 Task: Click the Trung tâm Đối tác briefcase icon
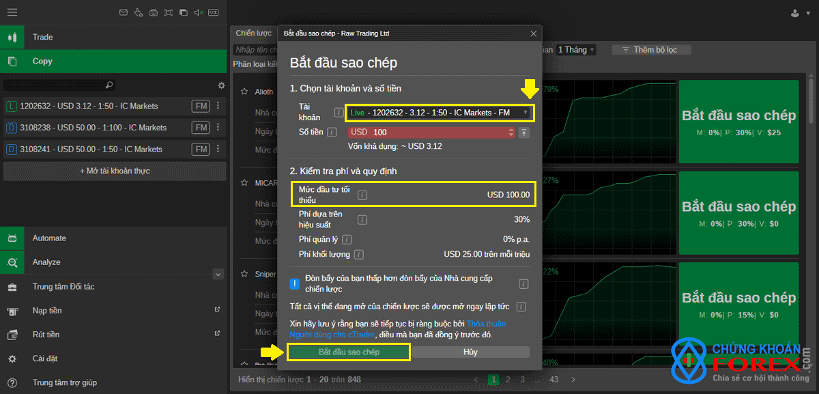click(x=12, y=287)
